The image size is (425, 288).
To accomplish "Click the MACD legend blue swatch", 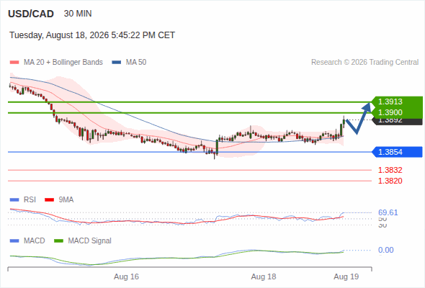I will pyautogui.click(x=14, y=241).
